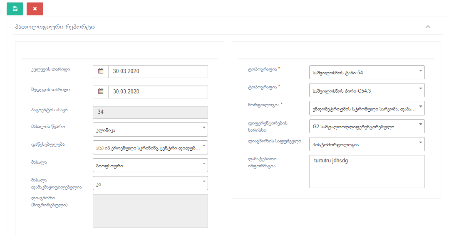The width and height of the screenshot is (449, 235).
Task: Click the green save icon button
Action: (15, 9)
